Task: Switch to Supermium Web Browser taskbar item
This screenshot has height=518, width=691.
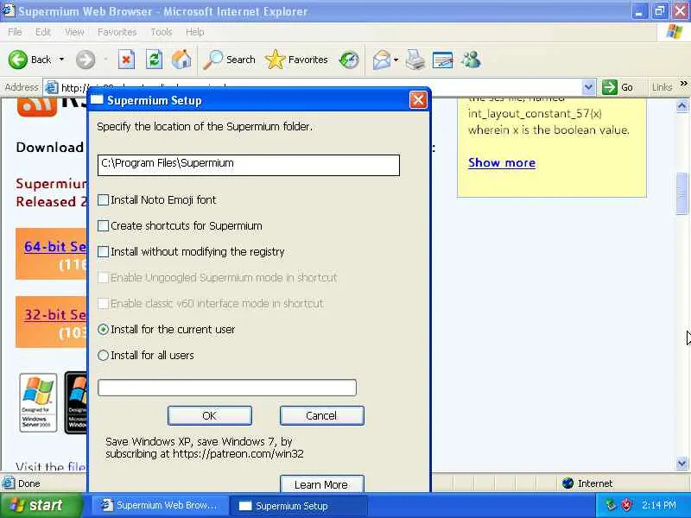Action: [160, 505]
